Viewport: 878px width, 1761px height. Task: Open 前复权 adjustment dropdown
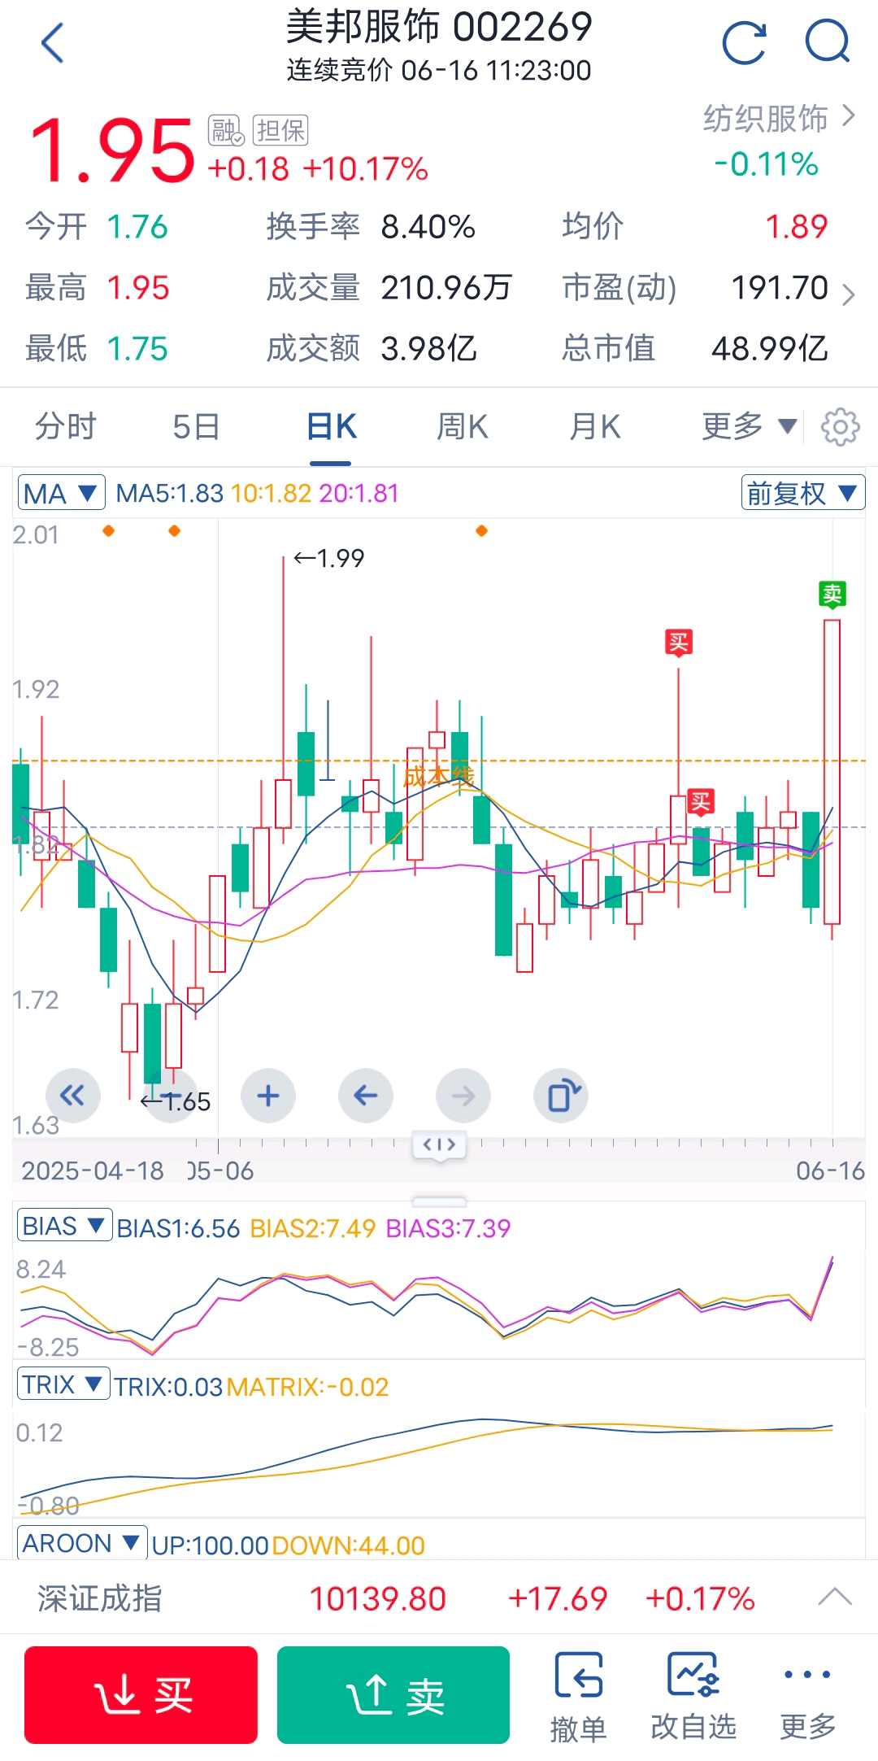pyautogui.click(x=802, y=493)
